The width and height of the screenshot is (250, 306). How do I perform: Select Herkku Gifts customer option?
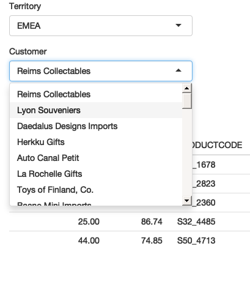pyautogui.click(x=96, y=142)
